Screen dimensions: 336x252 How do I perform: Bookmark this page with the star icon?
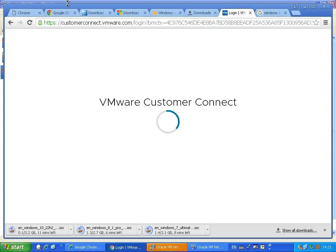(316, 23)
